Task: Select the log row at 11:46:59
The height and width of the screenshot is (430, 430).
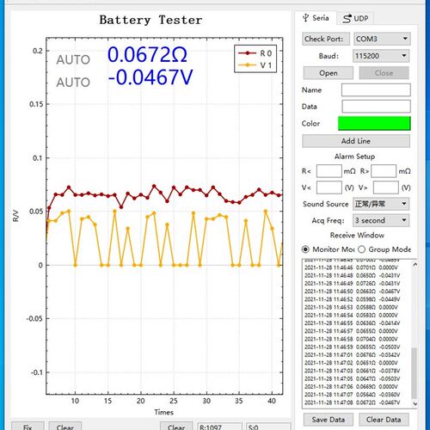Action: (352, 347)
